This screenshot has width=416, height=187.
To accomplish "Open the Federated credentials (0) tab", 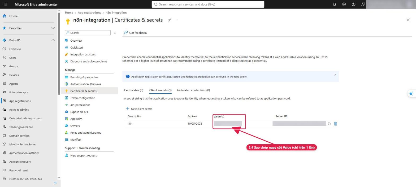I will (193, 90).
